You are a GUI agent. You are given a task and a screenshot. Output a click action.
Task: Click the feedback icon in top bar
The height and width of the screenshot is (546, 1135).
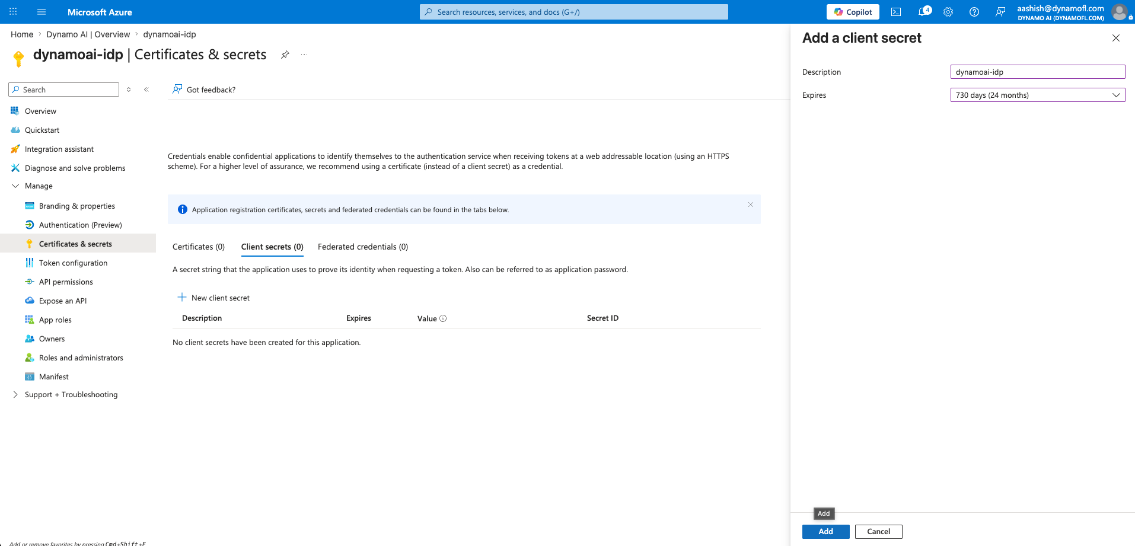(1000, 12)
